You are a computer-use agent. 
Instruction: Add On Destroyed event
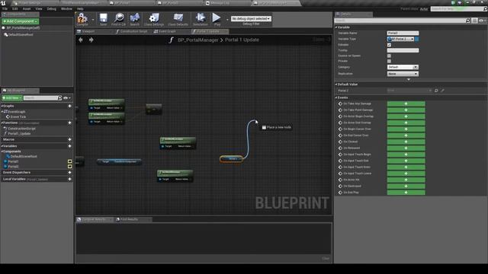(x=406, y=186)
